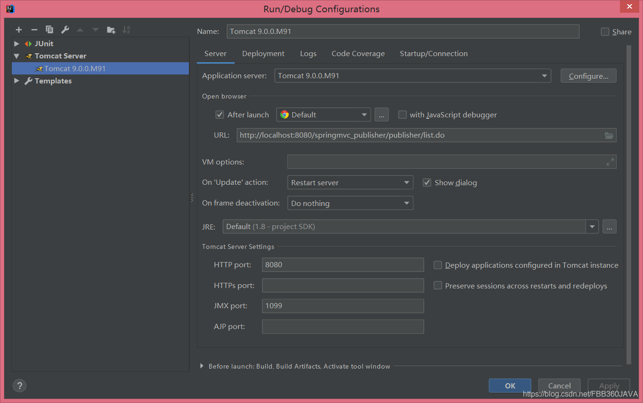The height and width of the screenshot is (403, 643).
Task: Select Tomcat 9.0.0.M91 in configuration tree
Action: [x=100, y=68]
